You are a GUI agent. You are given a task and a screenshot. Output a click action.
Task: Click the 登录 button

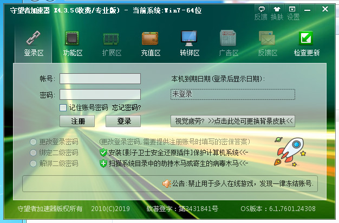pos(123,121)
